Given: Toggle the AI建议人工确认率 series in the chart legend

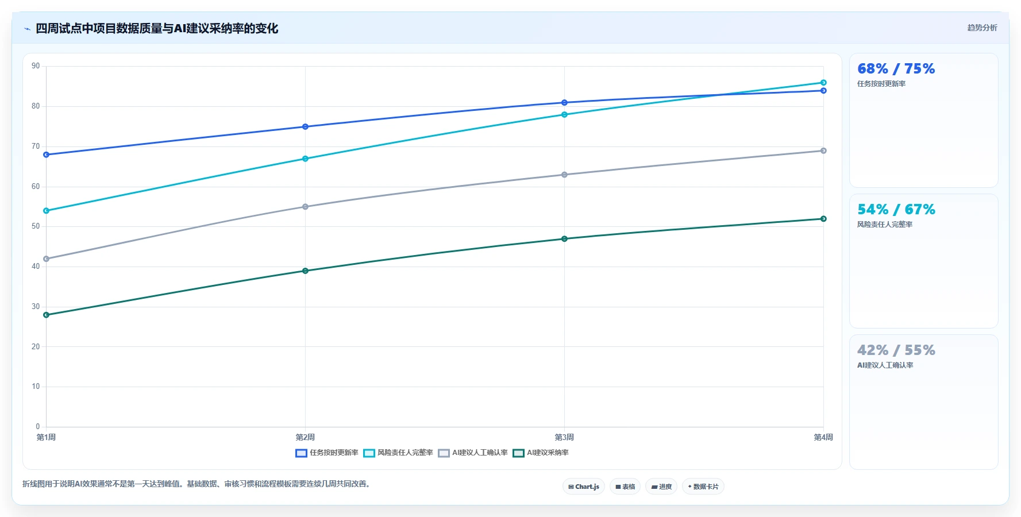Looking at the screenshot, I should click(473, 453).
